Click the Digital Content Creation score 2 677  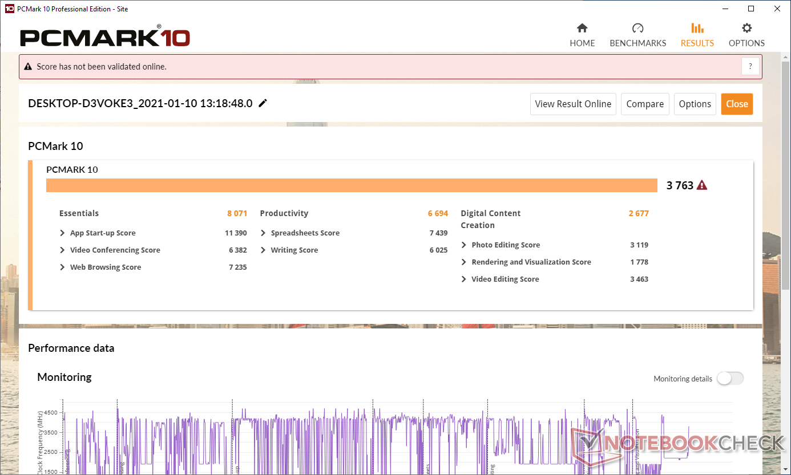[639, 213]
